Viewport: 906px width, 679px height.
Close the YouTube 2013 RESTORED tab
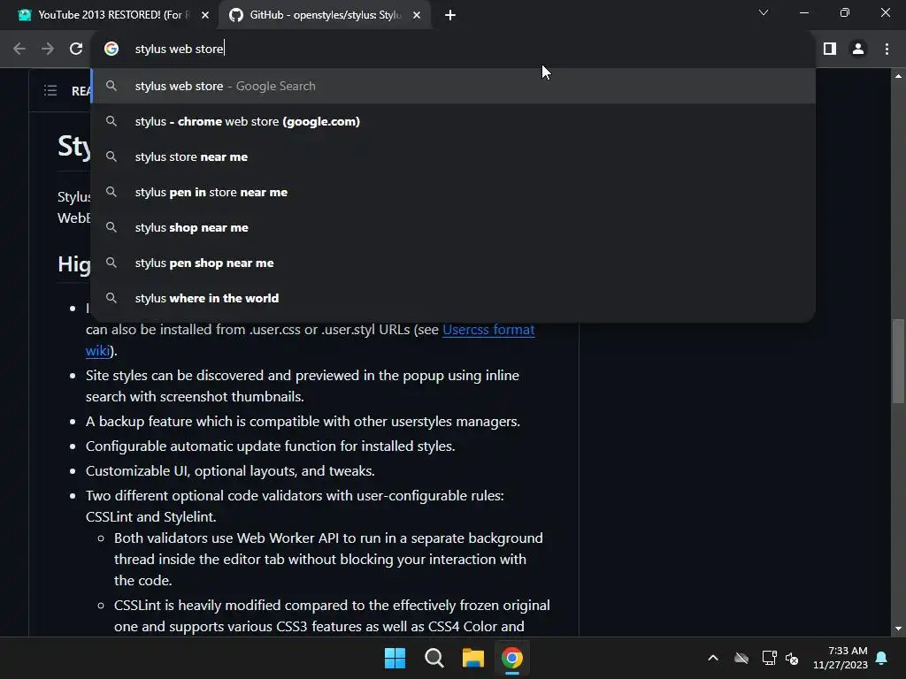(205, 15)
